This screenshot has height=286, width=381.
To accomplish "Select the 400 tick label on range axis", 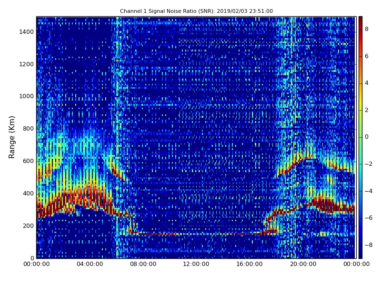I will click(28, 194).
